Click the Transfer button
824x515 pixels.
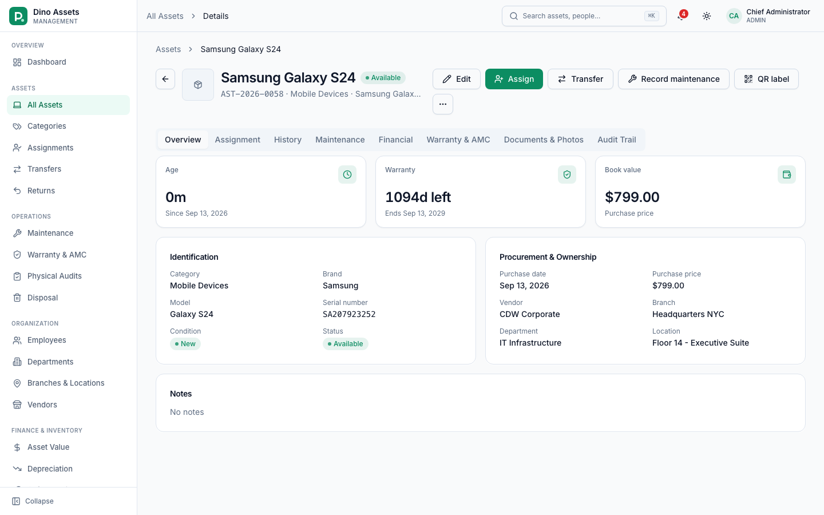tap(580, 79)
